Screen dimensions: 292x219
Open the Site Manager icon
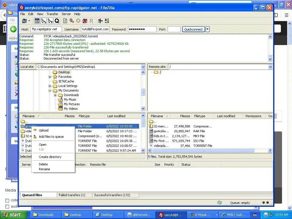point(24,21)
